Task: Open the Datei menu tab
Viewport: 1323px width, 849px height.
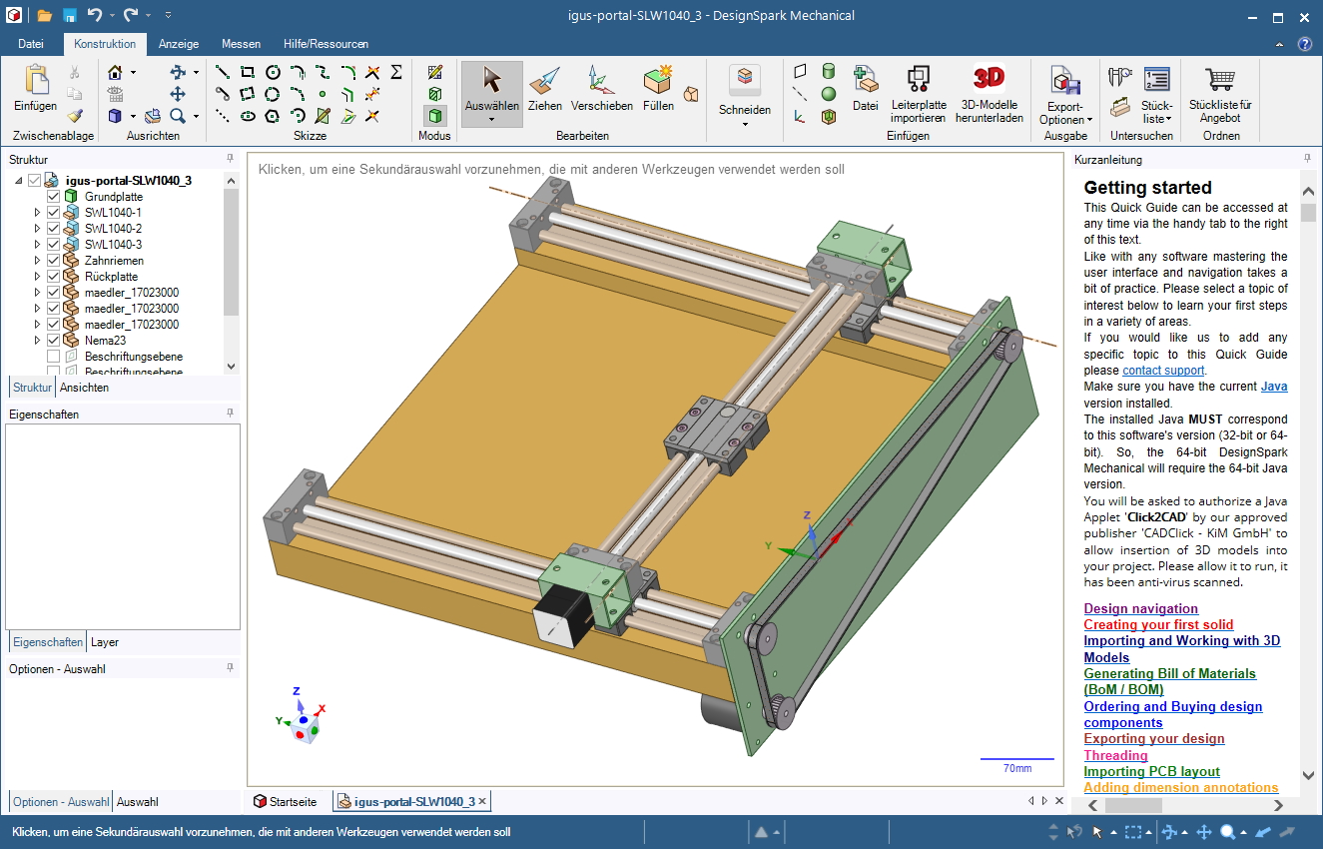Action: click(x=31, y=44)
